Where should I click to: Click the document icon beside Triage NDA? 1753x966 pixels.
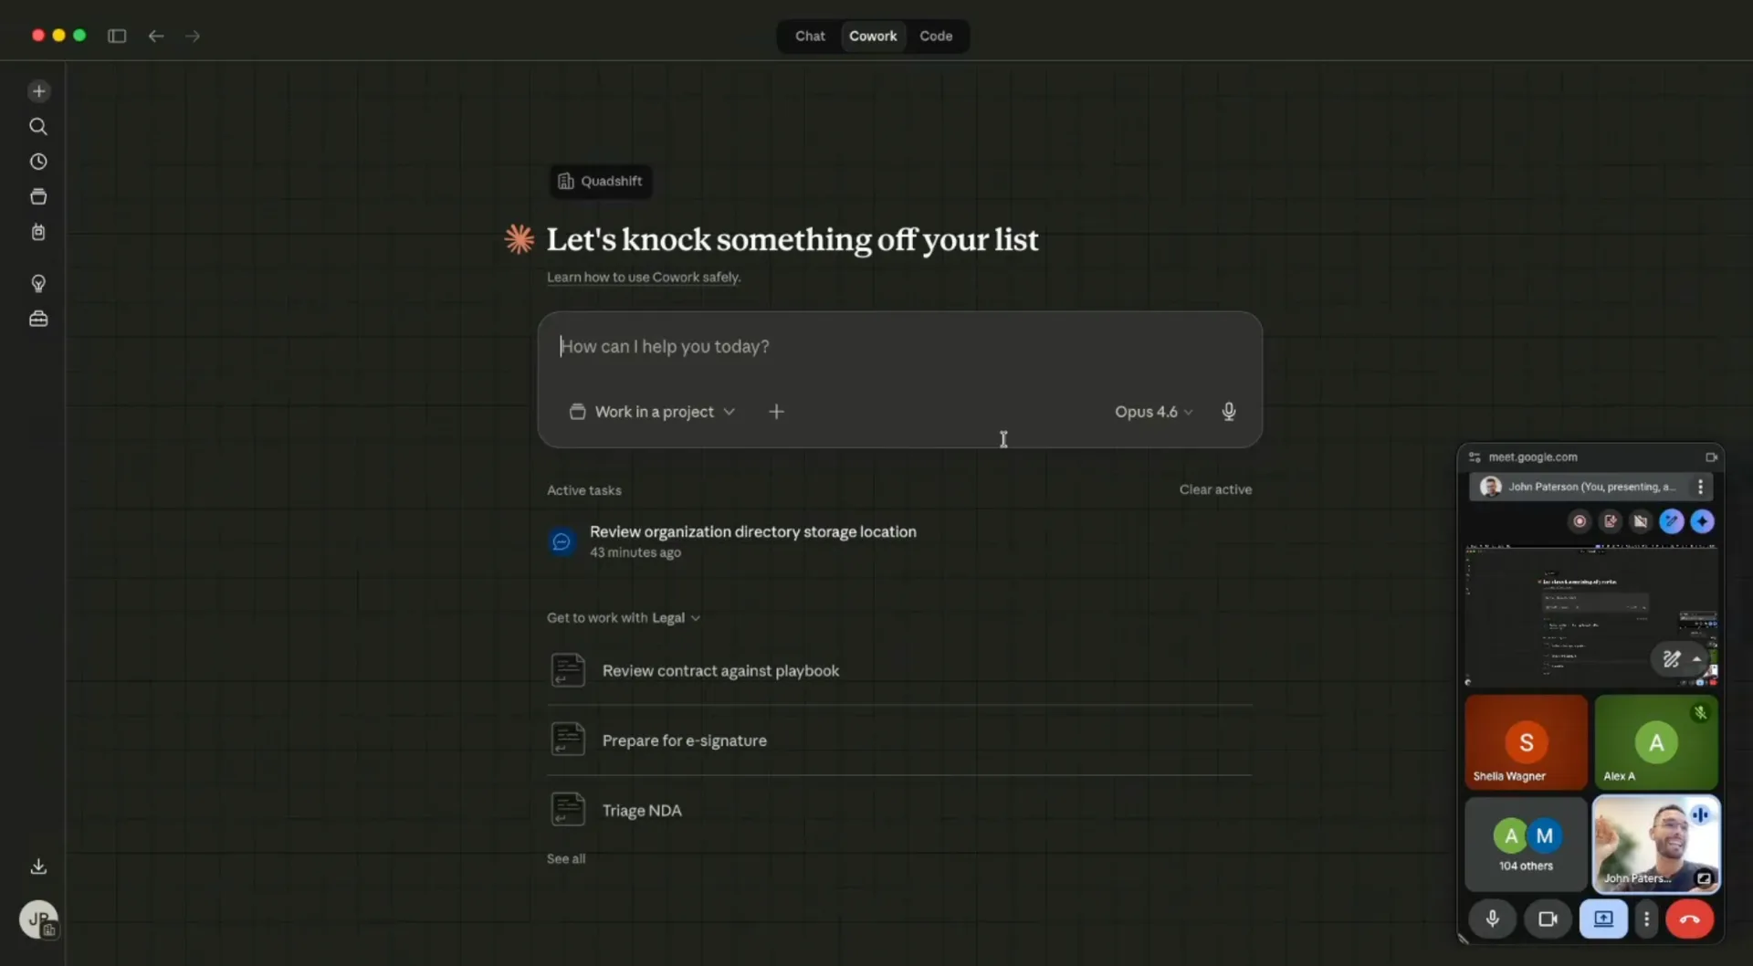[568, 810]
